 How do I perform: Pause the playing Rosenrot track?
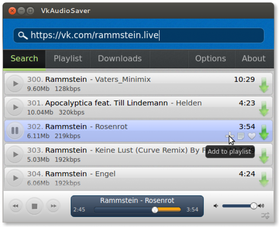click(15, 131)
